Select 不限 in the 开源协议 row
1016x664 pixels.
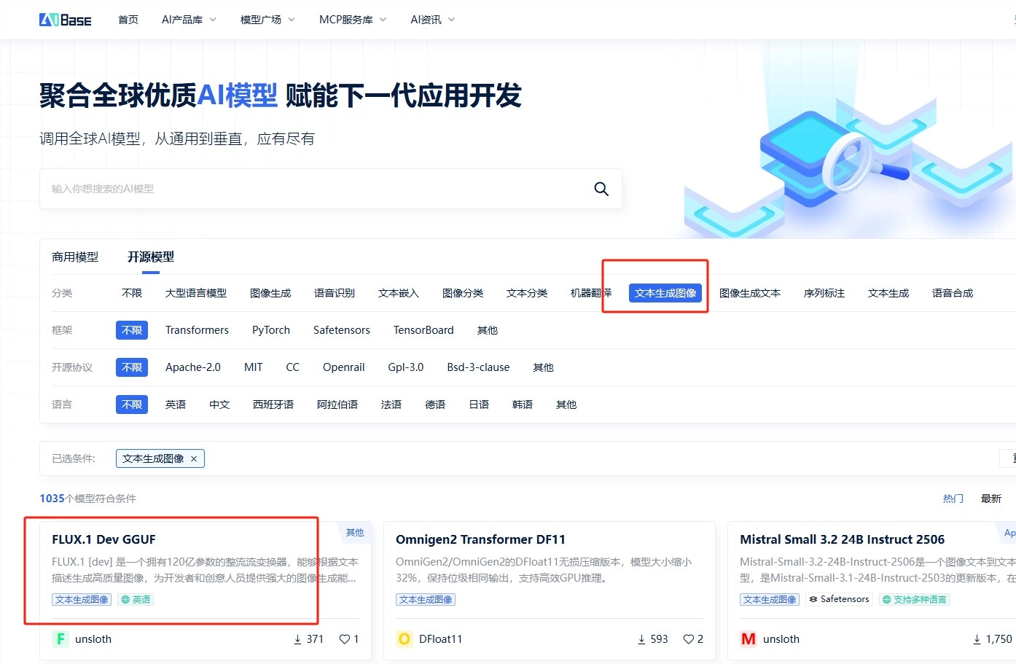click(x=132, y=367)
